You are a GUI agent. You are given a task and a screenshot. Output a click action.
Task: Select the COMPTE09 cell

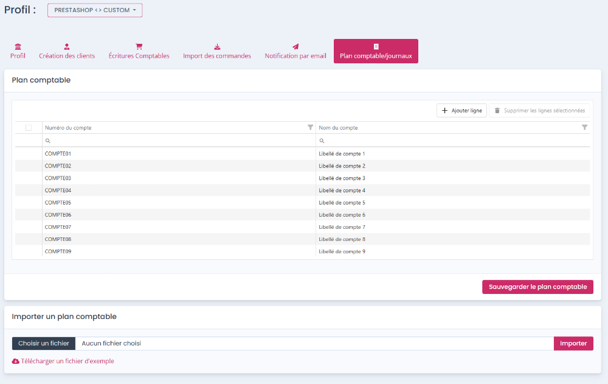tap(179, 251)
